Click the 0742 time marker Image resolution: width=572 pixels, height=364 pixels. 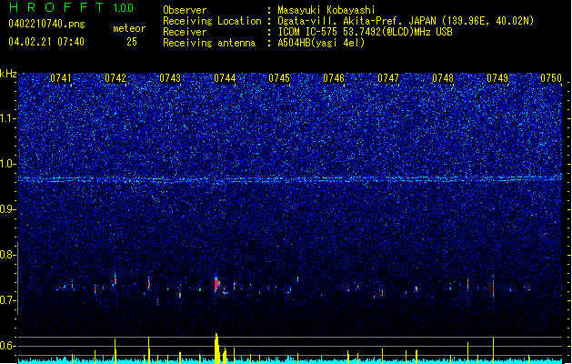115,78
